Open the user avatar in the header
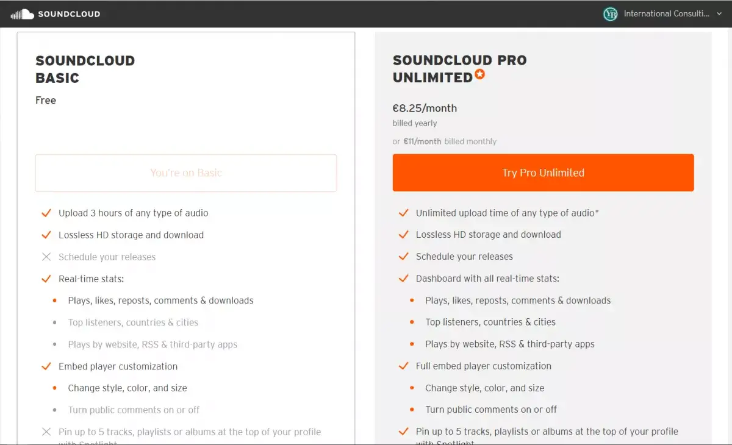The image size is (732, 445). pos(610,14)
